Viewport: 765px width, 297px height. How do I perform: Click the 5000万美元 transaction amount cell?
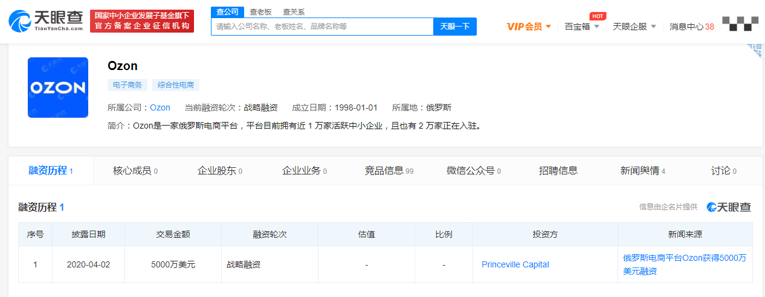pos(173,264)
